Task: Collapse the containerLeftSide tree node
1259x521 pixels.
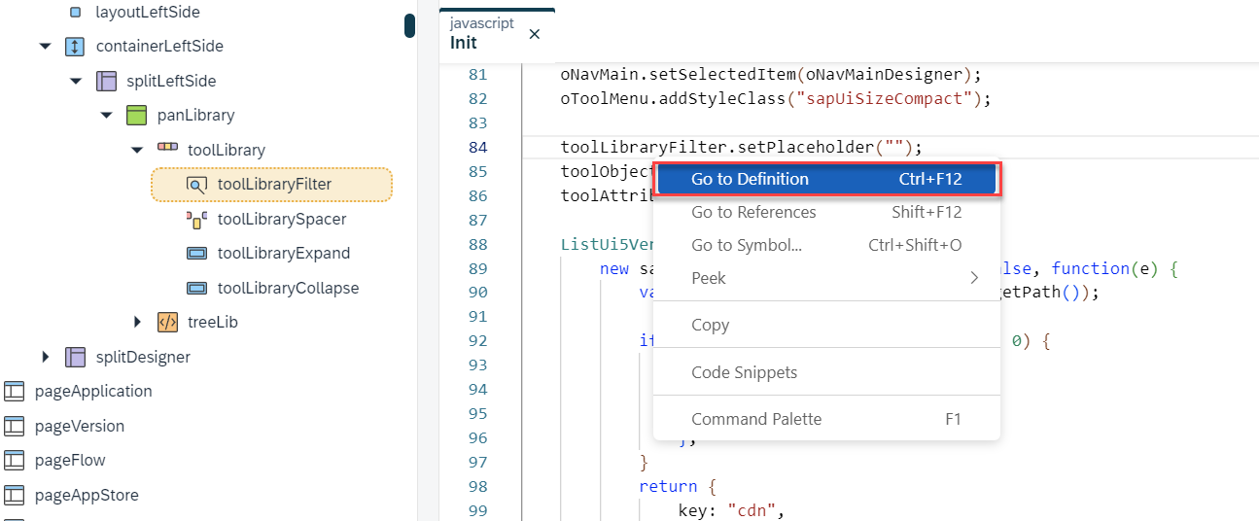Action: (45, 46)
